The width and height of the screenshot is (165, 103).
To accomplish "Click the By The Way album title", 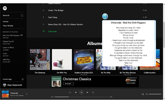I will [106, 73].
